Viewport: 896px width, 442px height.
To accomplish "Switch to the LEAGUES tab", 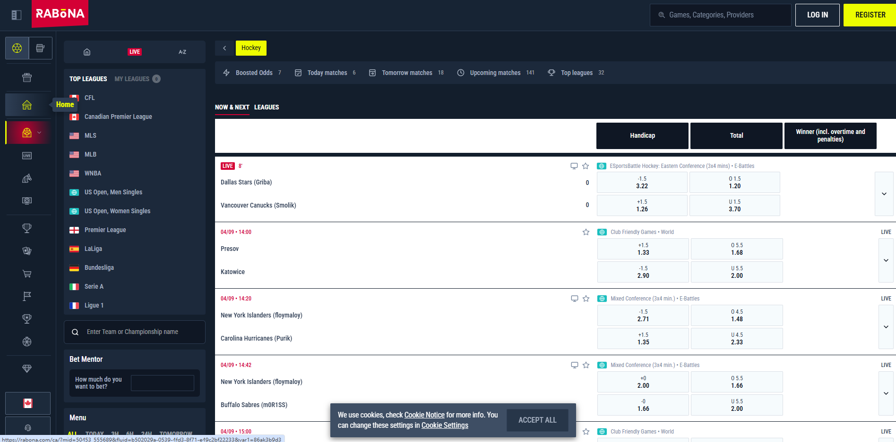I will (x=267, y=107).
